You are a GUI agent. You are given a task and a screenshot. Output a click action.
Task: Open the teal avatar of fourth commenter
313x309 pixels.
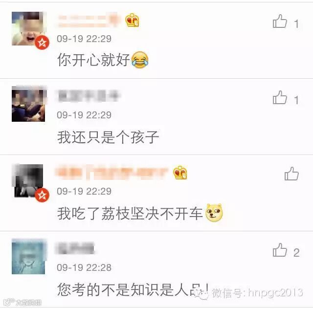(x=28, y=257)
